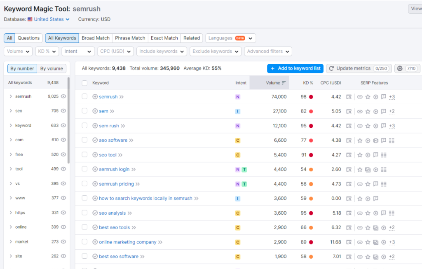The image size is (422, 269).
Task: Open the Volume filter dropdown
Action: tap(18, 51)
